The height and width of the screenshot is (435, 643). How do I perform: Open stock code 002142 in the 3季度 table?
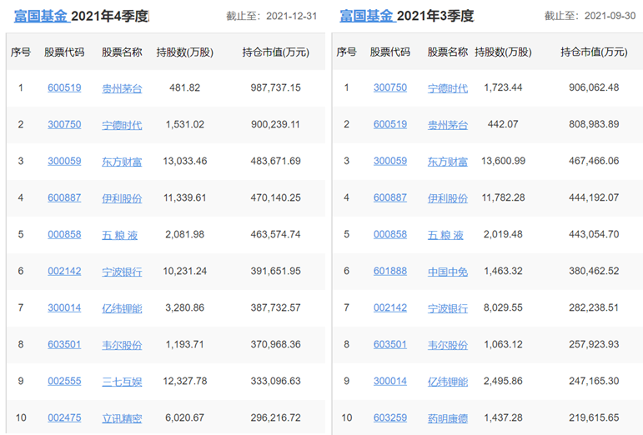pyautogui.click(x=390, y=307)
